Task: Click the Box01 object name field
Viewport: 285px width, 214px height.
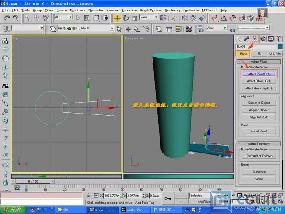Action: pyautogui.click(x=256, y=46)
